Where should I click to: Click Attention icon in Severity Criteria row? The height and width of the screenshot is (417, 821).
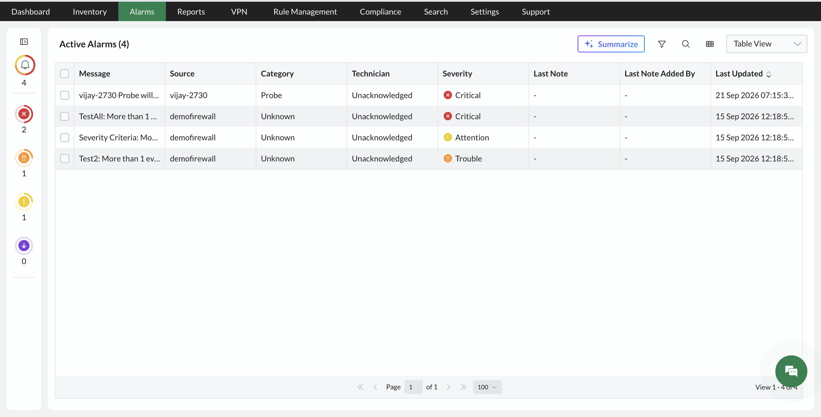pyautogui.click(x=448, y=137)
